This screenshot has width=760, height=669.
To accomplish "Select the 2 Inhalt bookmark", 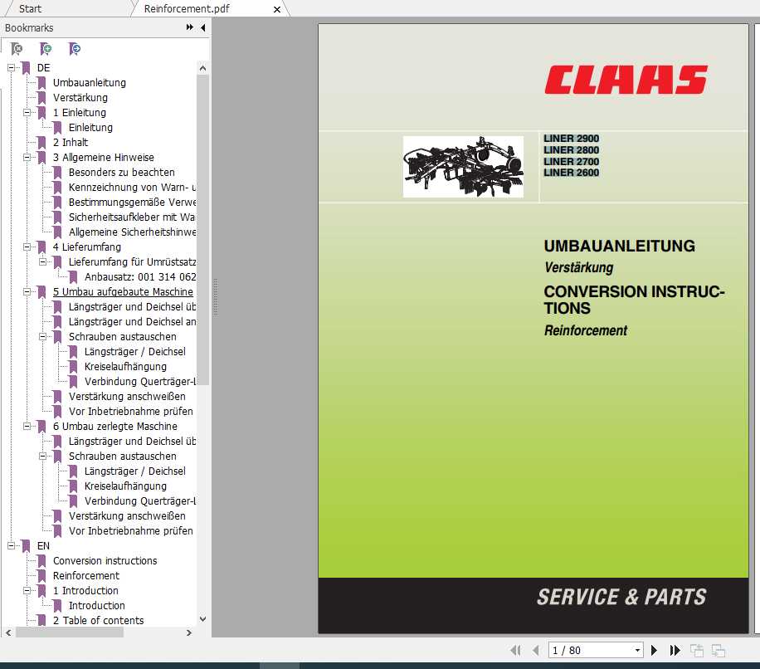I will pos(71,143).
